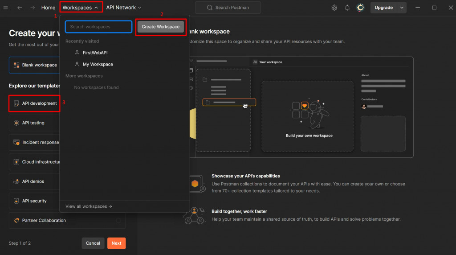Image resolution: width=456 pixels, height=255 pixels.
Task: Click the Build your own workspace preview
Action: 307,116
